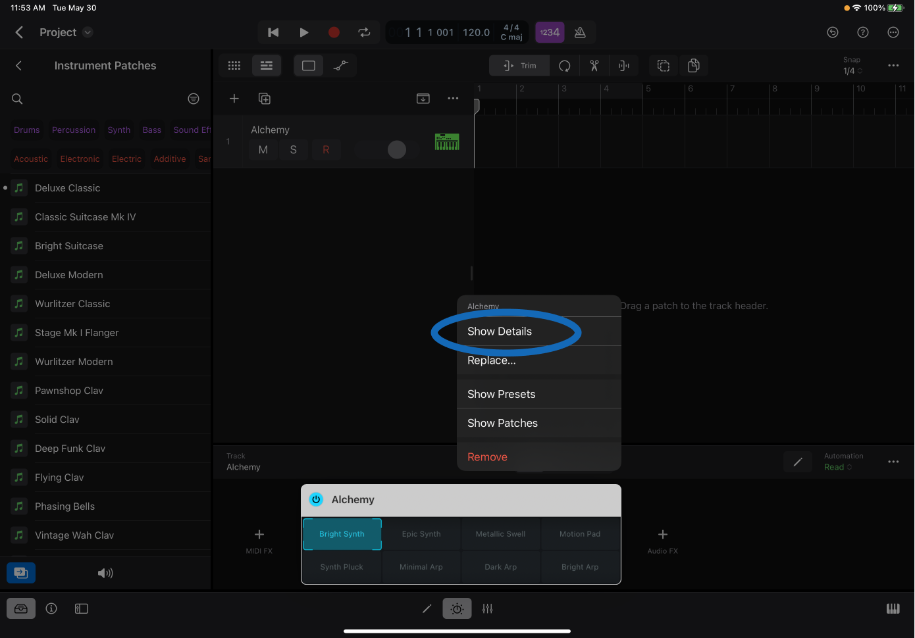The width and height of the screenshot is (915, 638).
Task: Open track header more options
Action: pyautogui.click(x=453, y=99)
